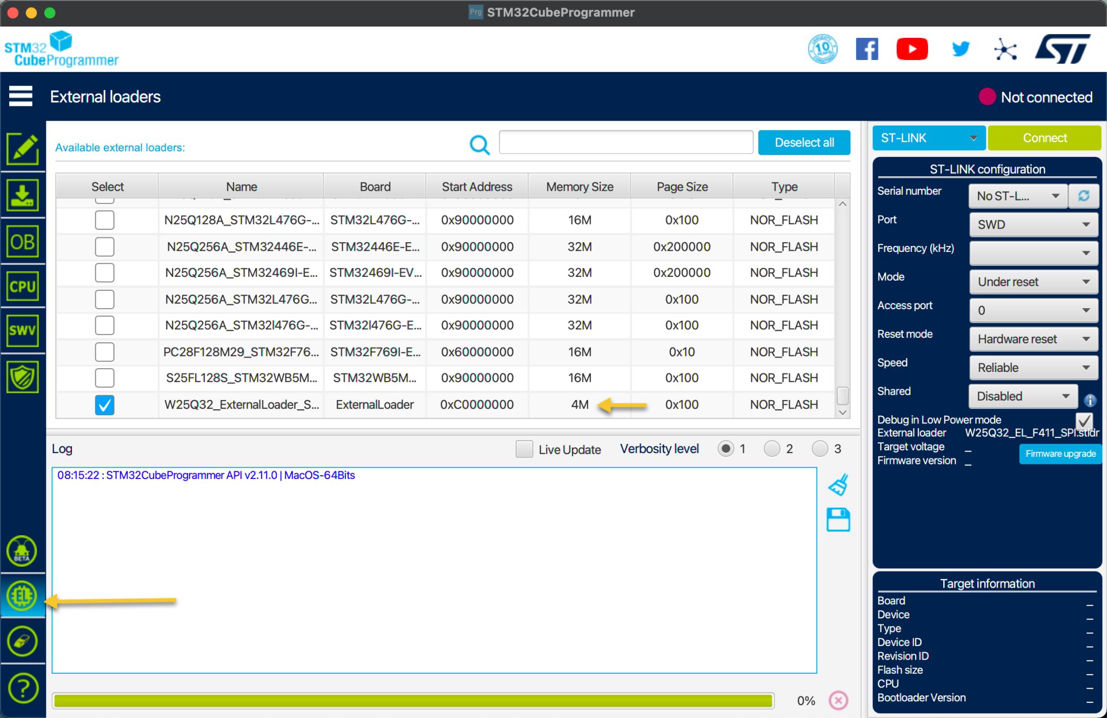Open the Erasing & Programming download icon
1107x718 pixels.
pos(22,195)
